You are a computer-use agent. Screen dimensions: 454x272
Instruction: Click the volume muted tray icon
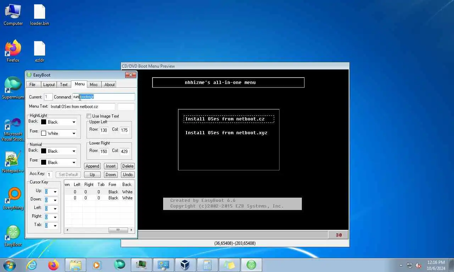[419, 265]
